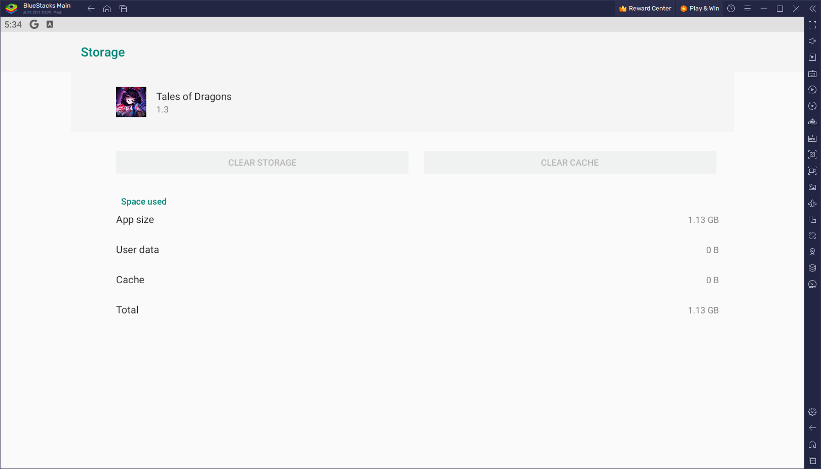The image size is (821, 469).
Task: Click the 5:34 clock in status bar
Action: click(x=13, y=24)
